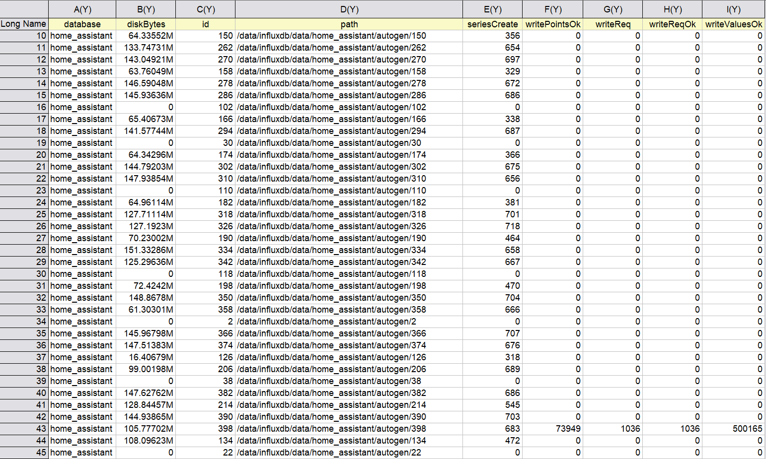
Task: Select column header H(Y)
Action: pos(672,9)
